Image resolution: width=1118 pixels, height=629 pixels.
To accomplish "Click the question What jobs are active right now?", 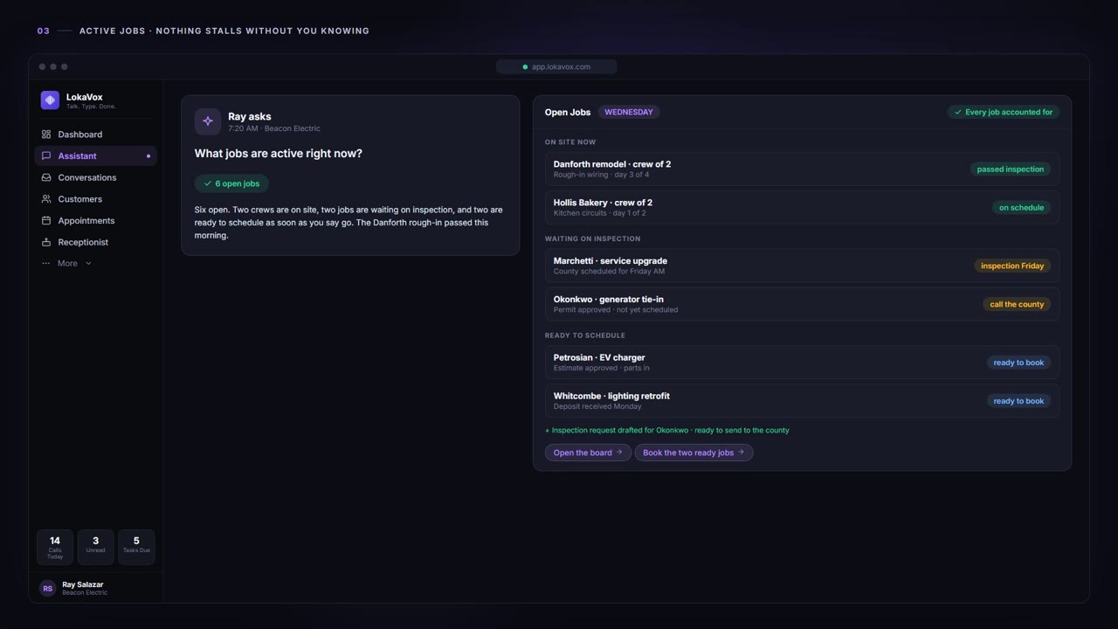I will point(279,154).
